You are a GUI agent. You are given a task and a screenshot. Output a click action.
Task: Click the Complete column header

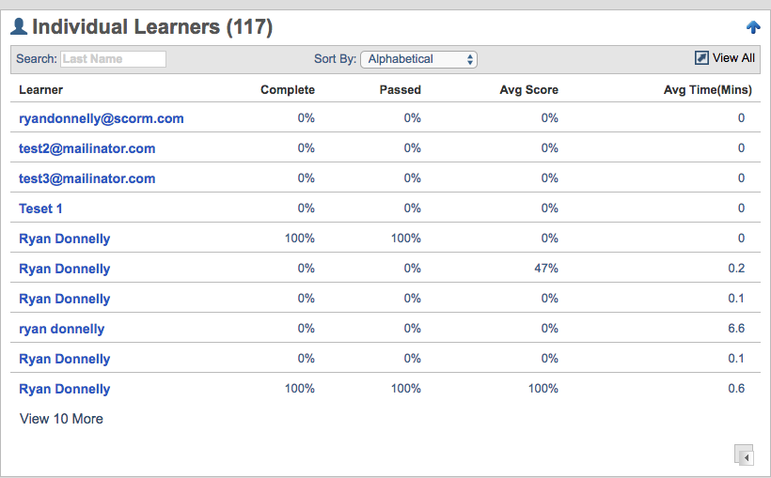click(288, 90)
